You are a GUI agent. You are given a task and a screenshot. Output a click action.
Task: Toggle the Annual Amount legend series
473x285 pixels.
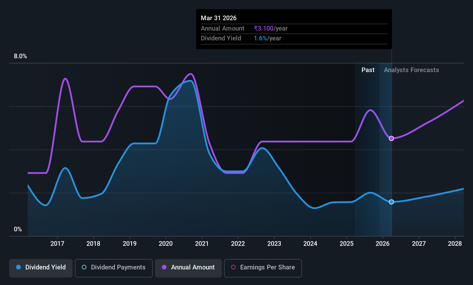click(x=188, y=268)
